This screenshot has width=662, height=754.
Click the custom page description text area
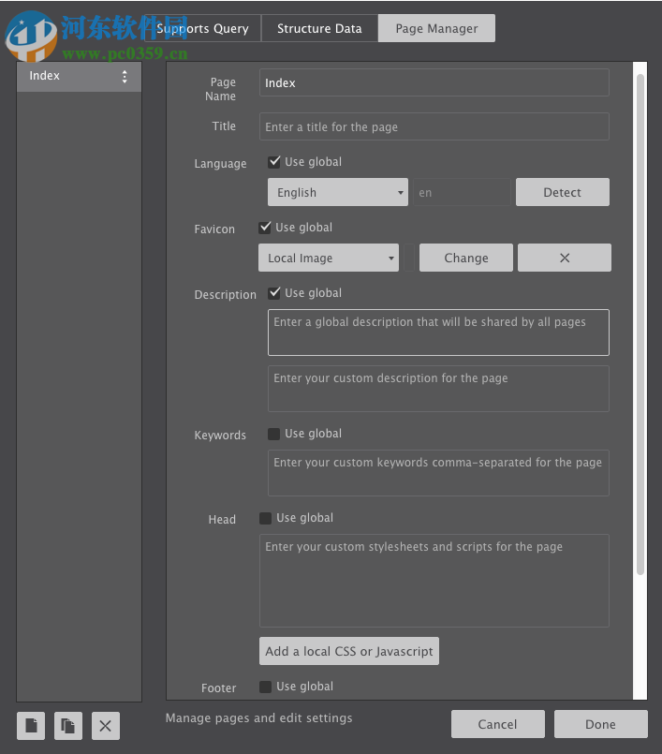438,389
